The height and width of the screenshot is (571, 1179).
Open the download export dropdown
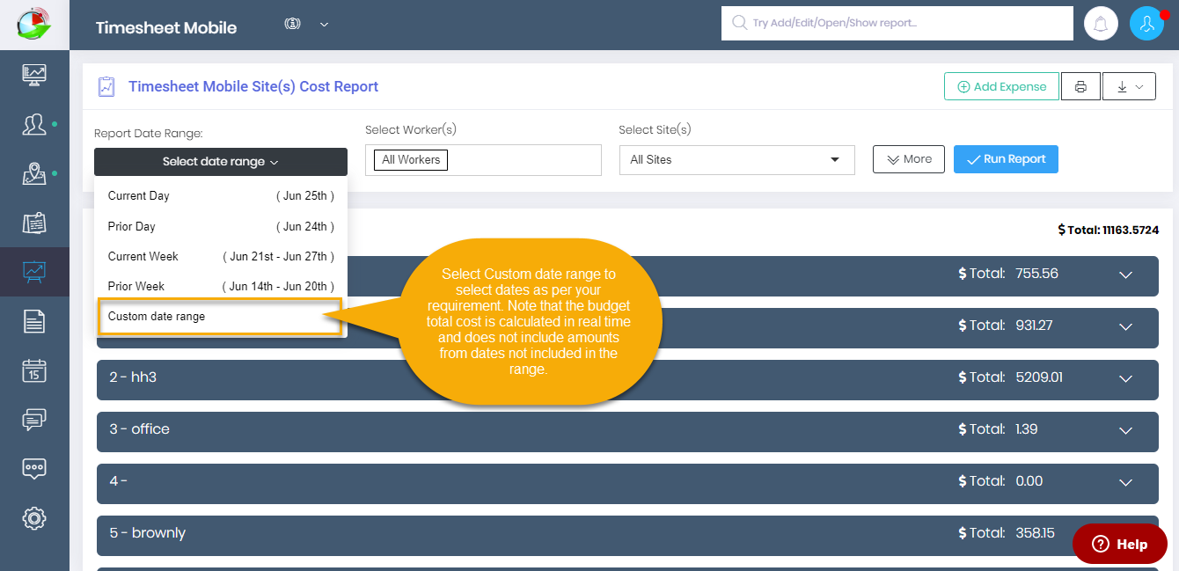[1129, 86]
